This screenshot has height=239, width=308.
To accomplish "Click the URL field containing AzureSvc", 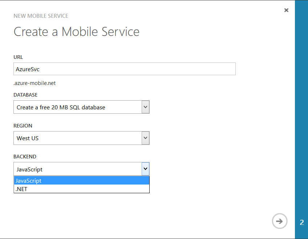I will [125, 69].
